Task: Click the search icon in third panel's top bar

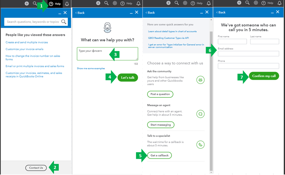Action: pyautogui.click(x=177, y=3)
